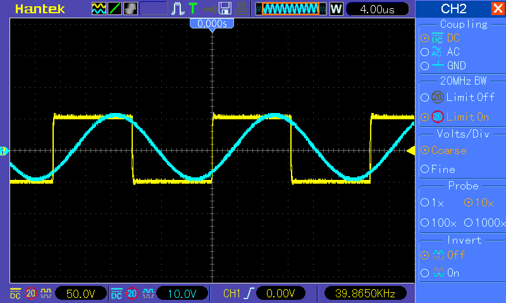The height and width of the screenshot is (303, 506).
Task: Close the CH2 menu panel
Action: [x=497, y=9]
